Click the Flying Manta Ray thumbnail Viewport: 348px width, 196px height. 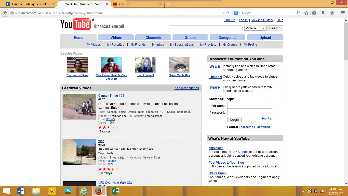[x=179, y=65]
